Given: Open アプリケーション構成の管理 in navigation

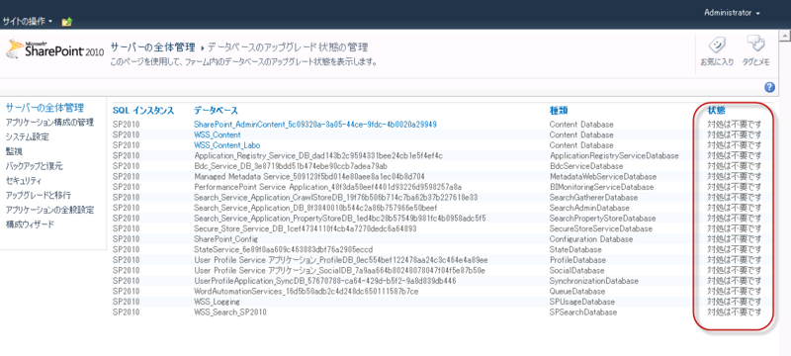Looking at the screenshot, I should click(49, 122).
